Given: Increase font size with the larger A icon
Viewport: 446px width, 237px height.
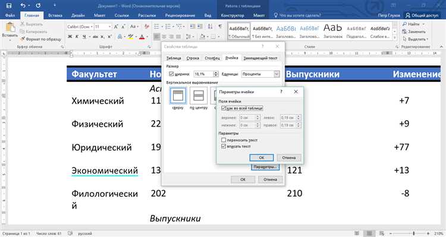Looking at the screenshot, I should pos(116,26).
